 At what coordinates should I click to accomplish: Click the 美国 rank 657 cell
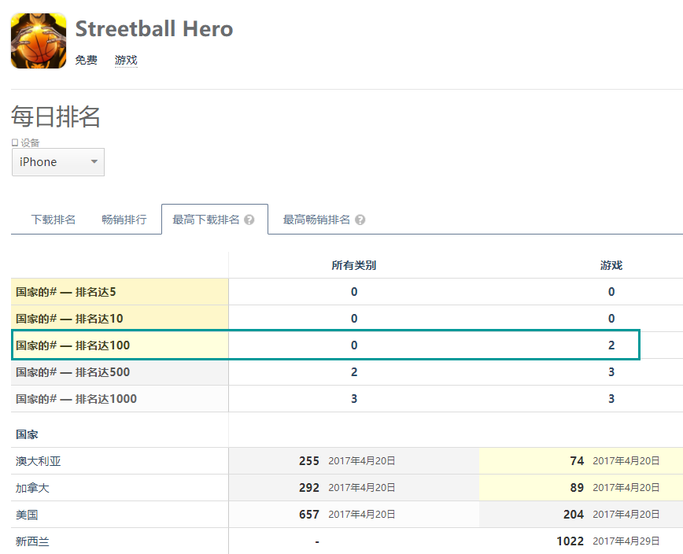[x=354, y=515]
